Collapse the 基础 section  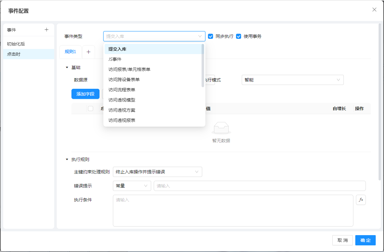point(67,67)
